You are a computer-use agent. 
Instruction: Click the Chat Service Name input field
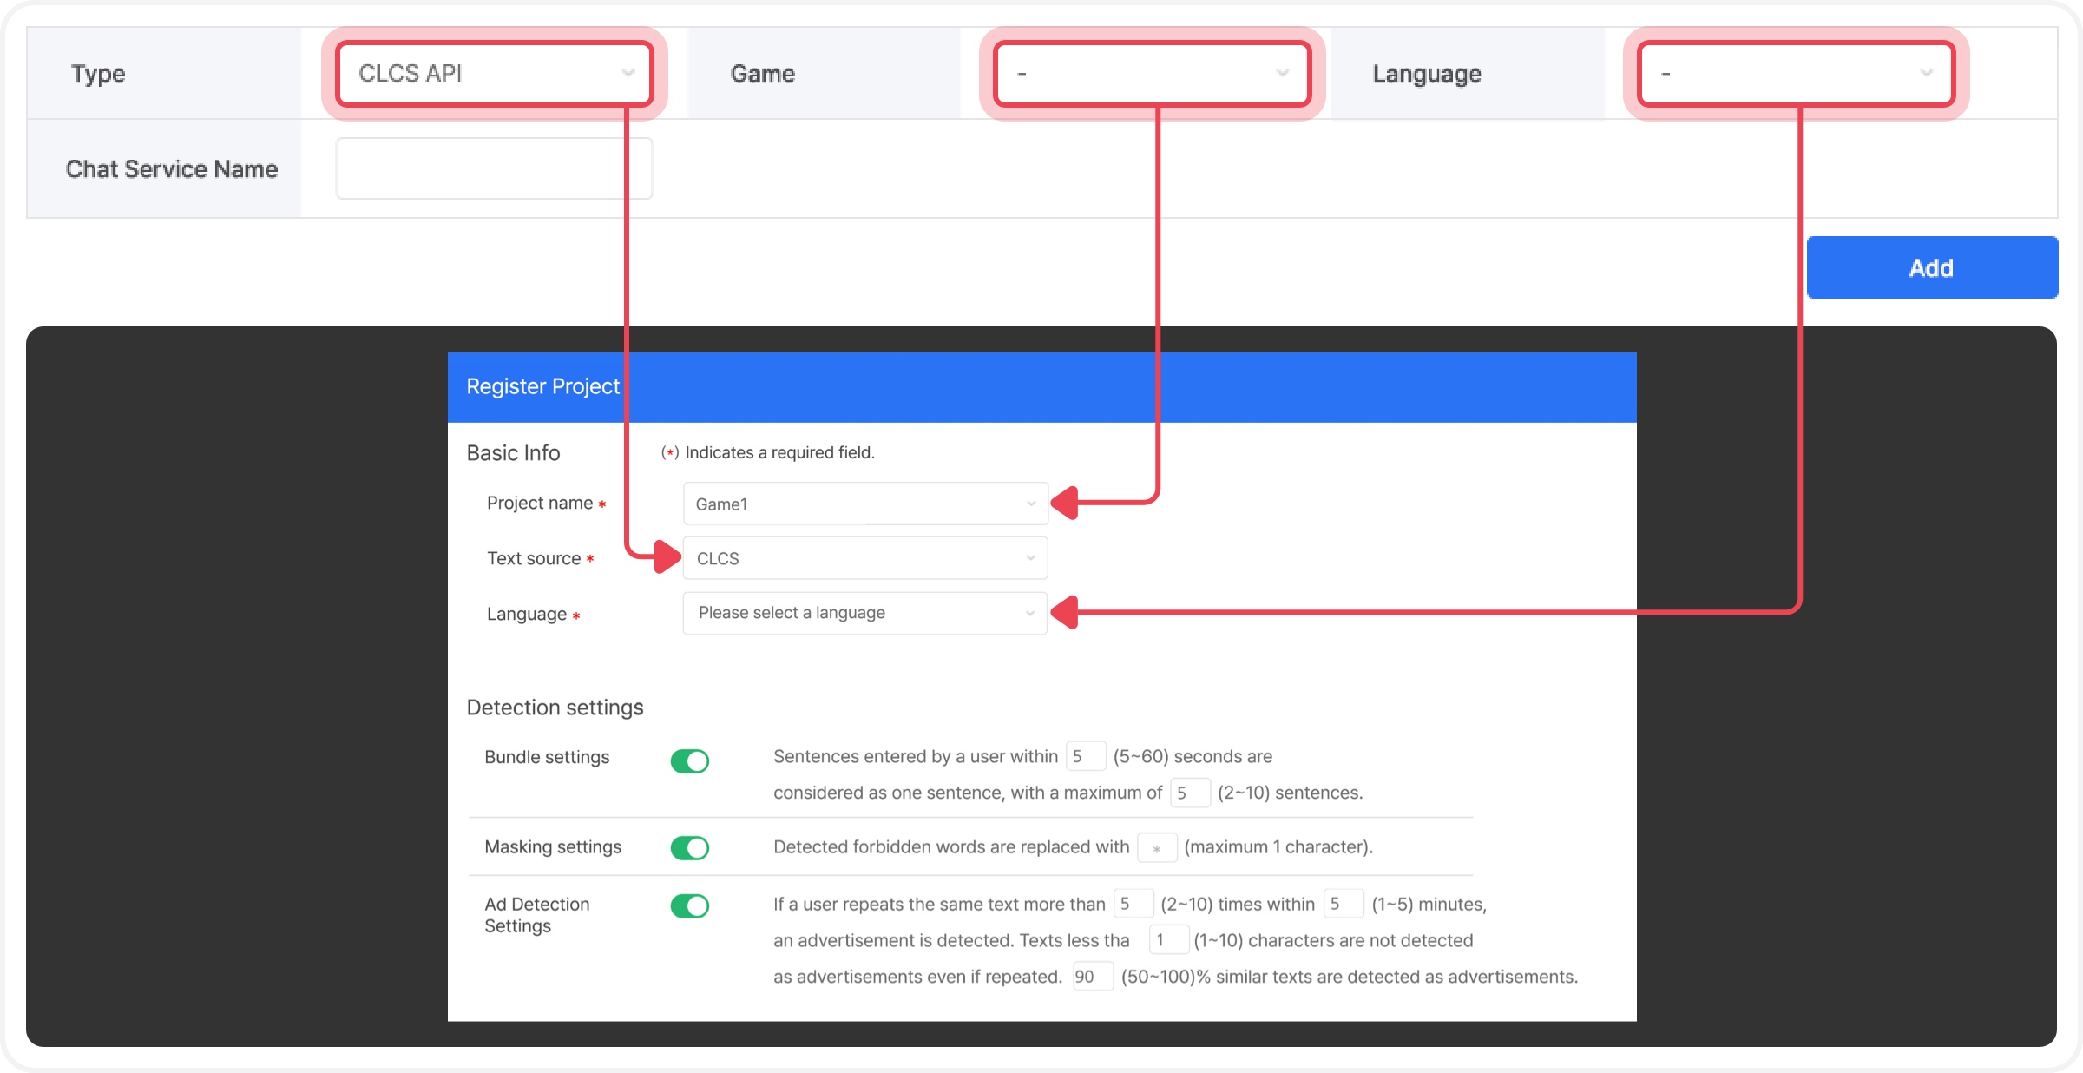493,168
